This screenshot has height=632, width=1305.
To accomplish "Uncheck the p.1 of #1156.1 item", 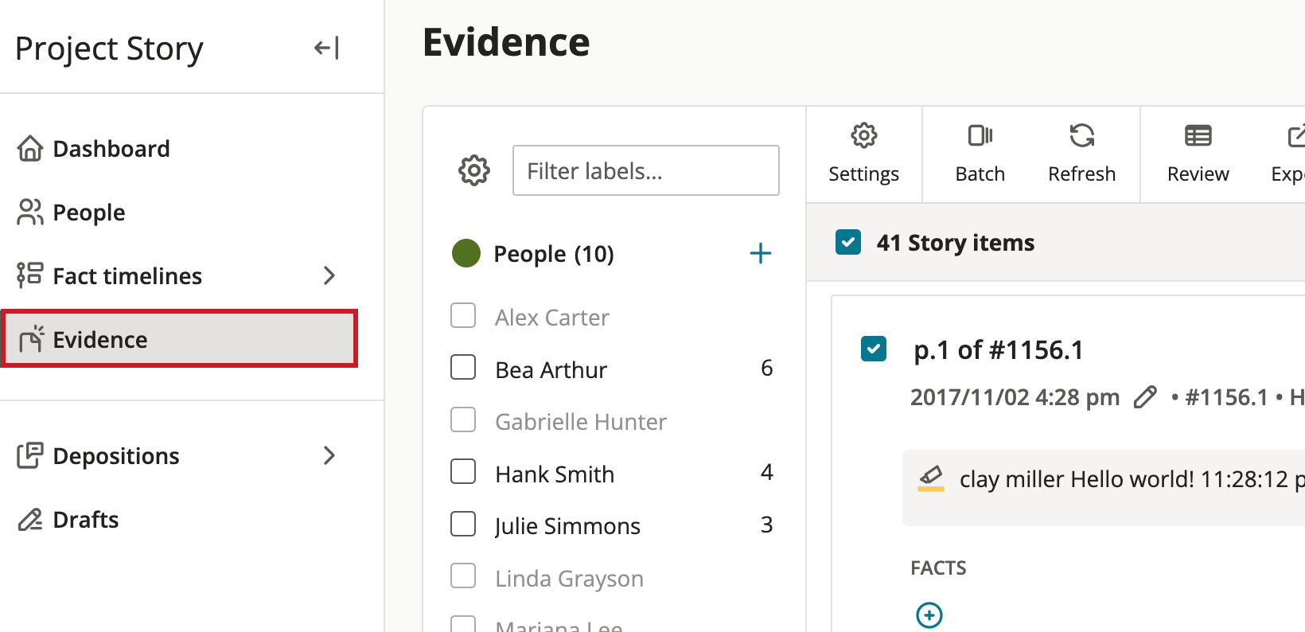I will coord(874,349).
